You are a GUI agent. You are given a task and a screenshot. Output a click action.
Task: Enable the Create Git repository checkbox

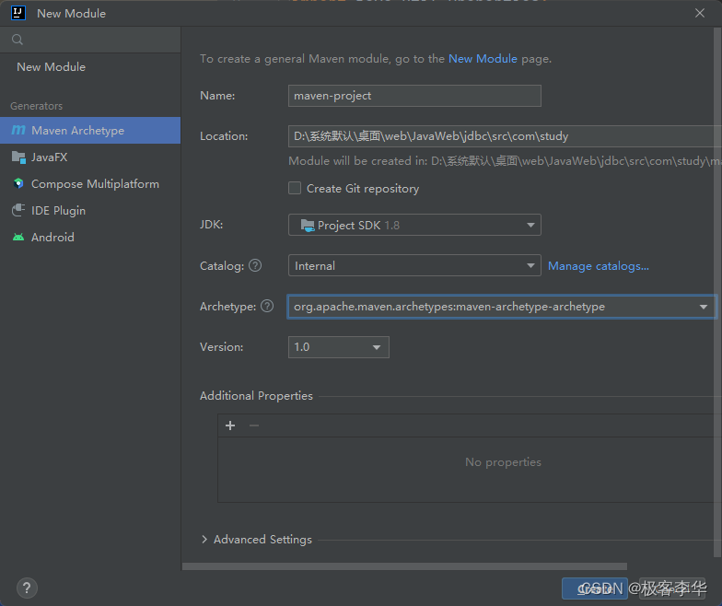(x=295, y=188)
